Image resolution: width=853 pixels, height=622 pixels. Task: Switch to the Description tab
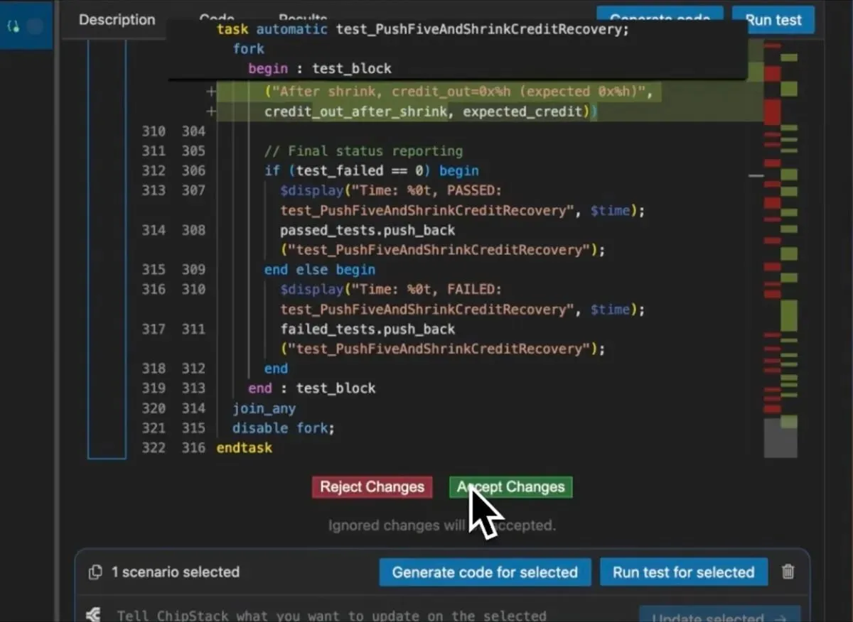click(117, 20)
